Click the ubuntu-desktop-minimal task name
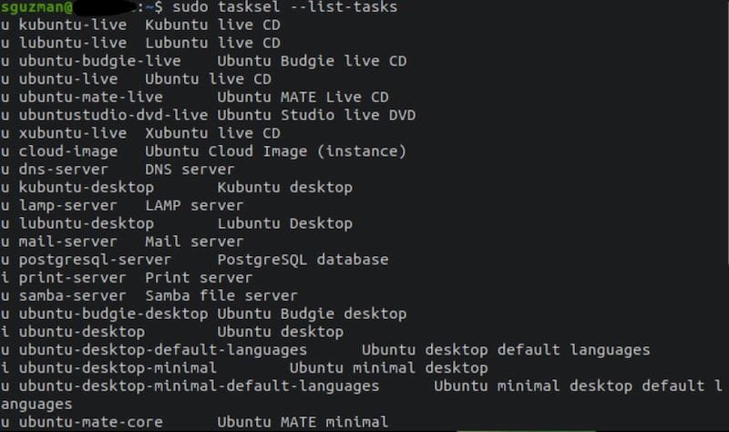Screen dimensions: 729x432 coord(118,368)
